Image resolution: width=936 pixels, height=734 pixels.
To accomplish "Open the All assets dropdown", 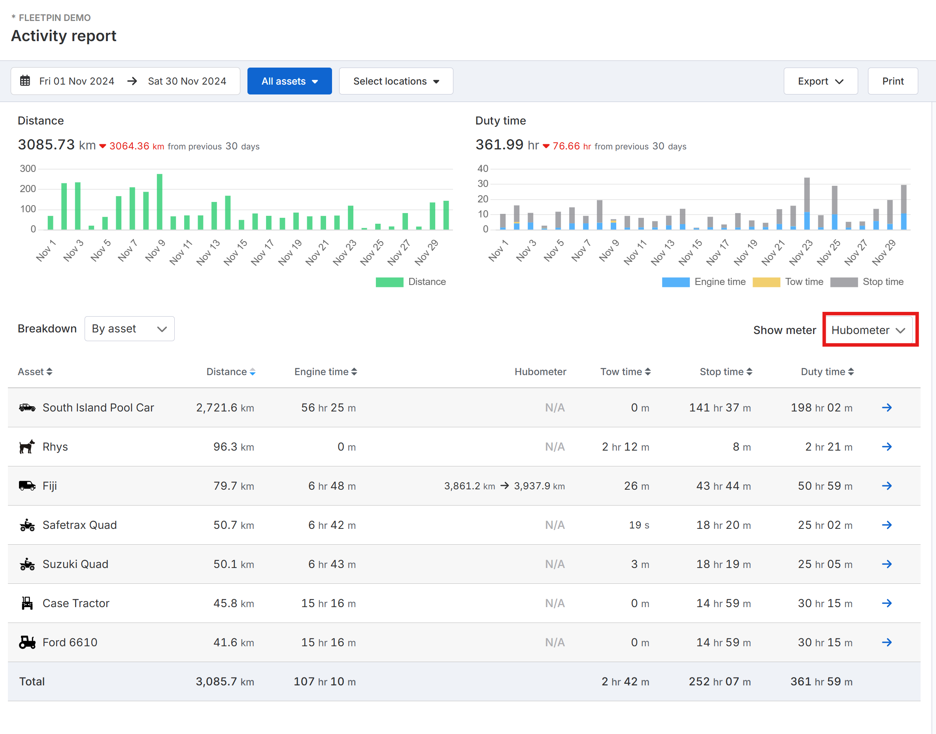I will click(x=290, y=81).
